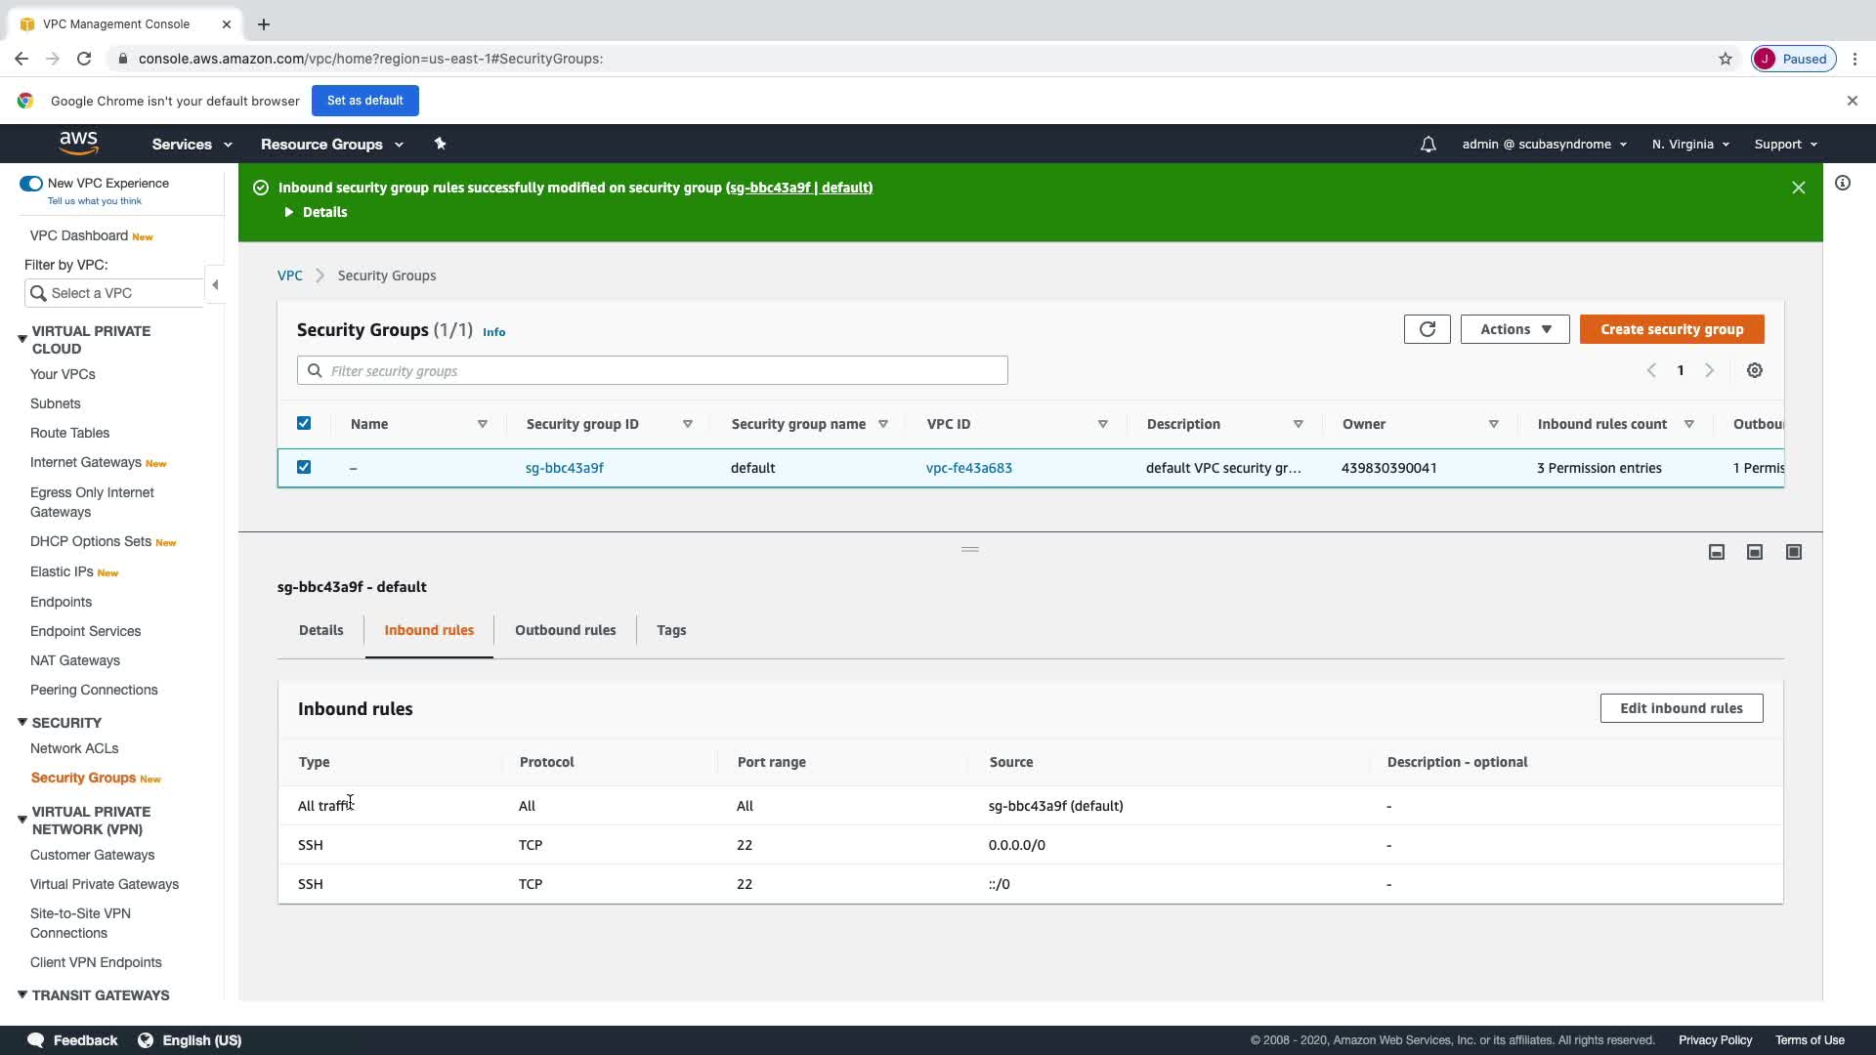Click Edit inbound rules button
Image resolution: width=1876 pixels, height=1055 pixels.
1681,708
